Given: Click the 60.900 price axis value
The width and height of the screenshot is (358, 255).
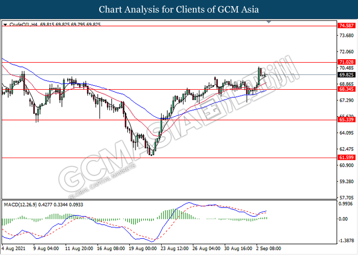Looking at the screenshot, I should (x=346, y=165).
